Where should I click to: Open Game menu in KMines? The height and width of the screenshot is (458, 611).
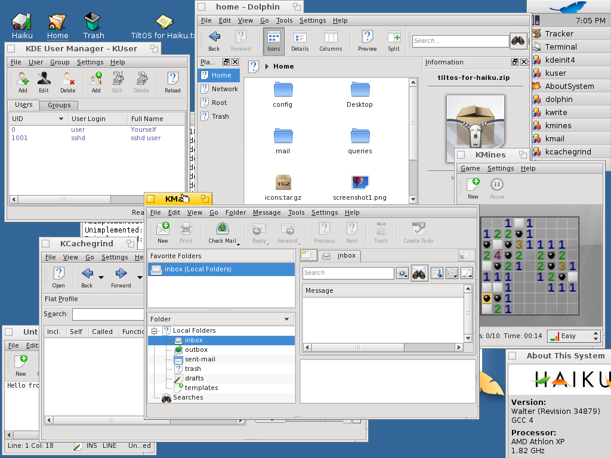click(470, 169)
